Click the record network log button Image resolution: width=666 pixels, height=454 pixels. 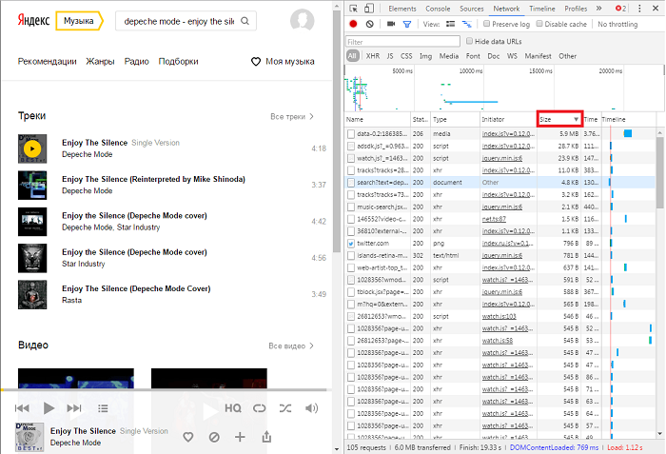tap(354, 24)
